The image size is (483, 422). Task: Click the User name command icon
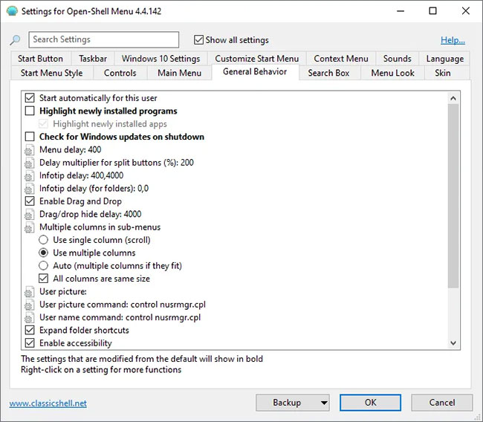(30, 317)
